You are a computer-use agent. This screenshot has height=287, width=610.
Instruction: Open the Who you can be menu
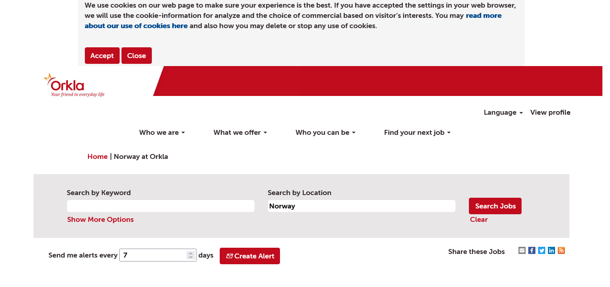pyautogui.click(x=325, y=133)
